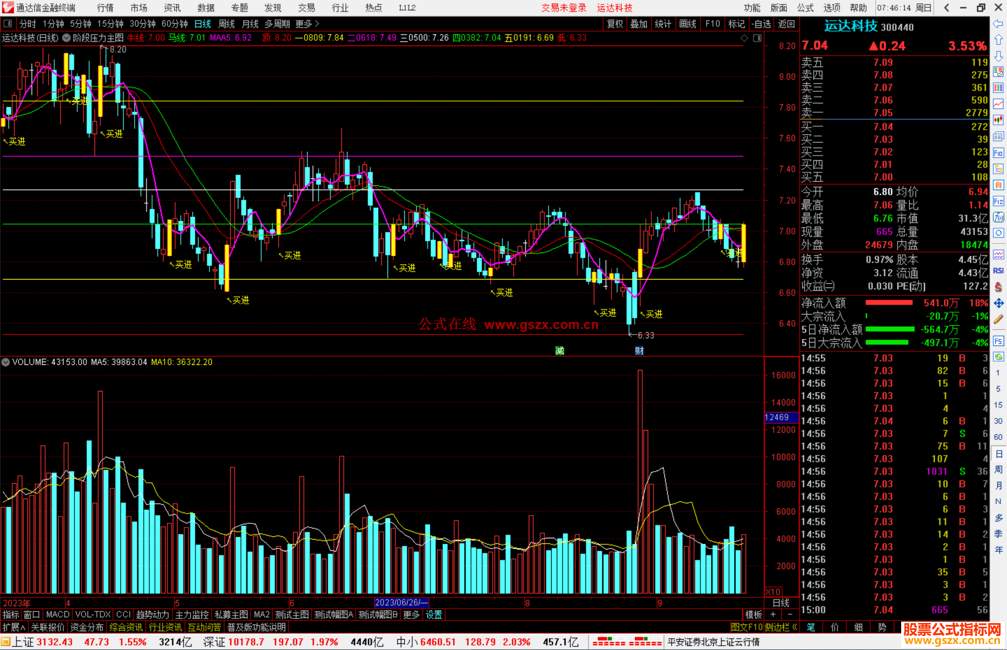Select the 周线 weekly period
Image resolution: width=1007 pixels, height=650 pixels.
[x=227, y=24]
